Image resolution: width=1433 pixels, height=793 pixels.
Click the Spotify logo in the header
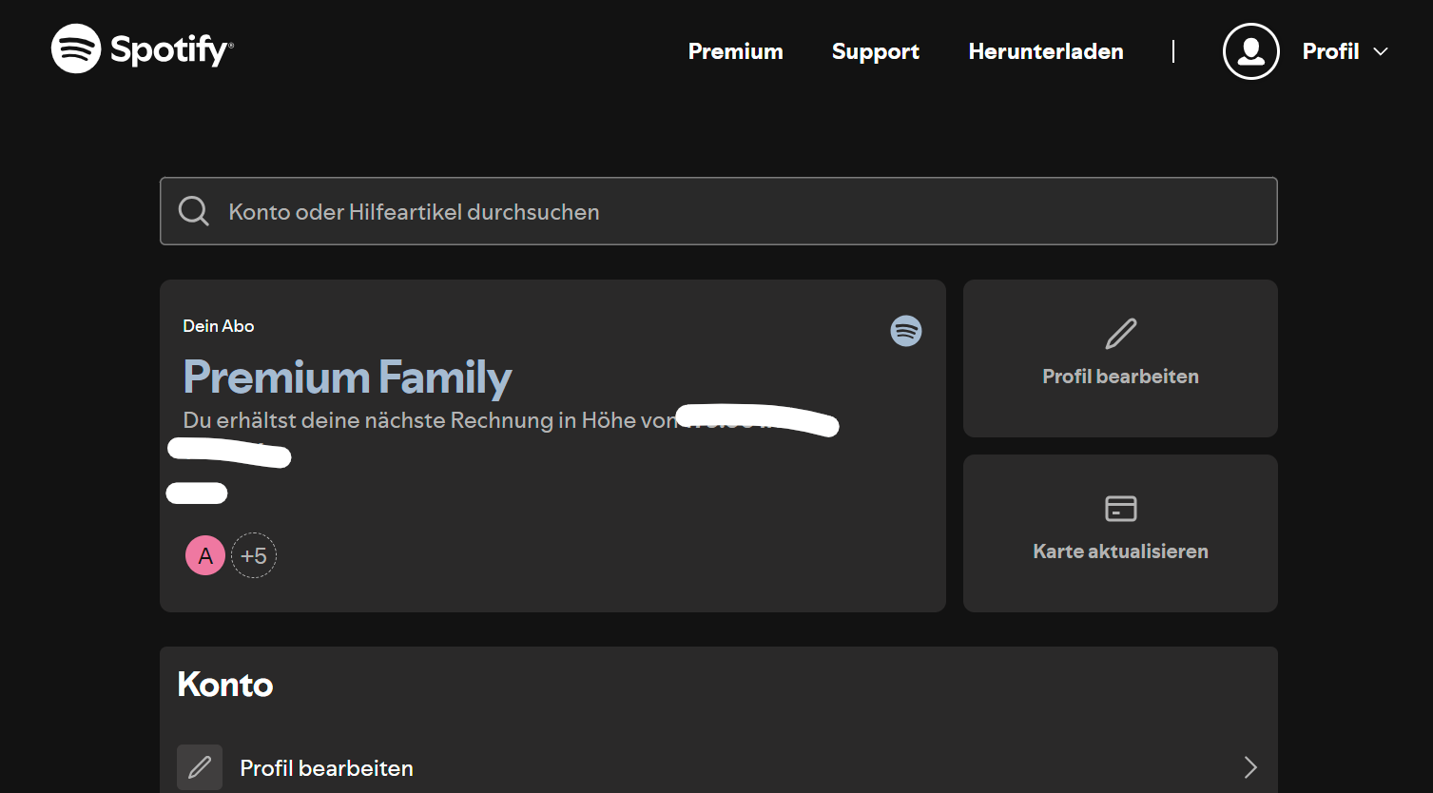point(143,49)
